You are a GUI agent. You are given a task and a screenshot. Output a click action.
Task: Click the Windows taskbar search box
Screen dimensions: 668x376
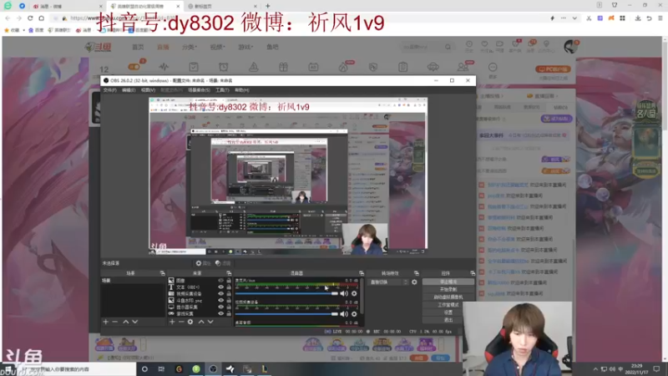pyautogui.click(x=78, y=369)
